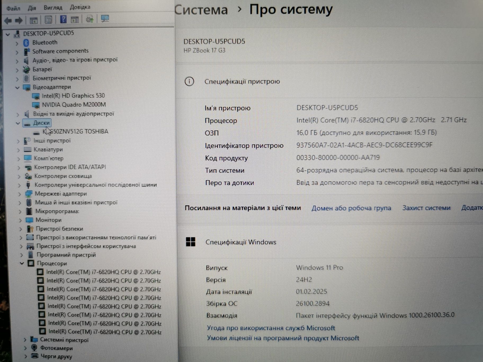Click the OS build value 26100.2894
This screenshot has width=483, height=362.
point(313,303)
